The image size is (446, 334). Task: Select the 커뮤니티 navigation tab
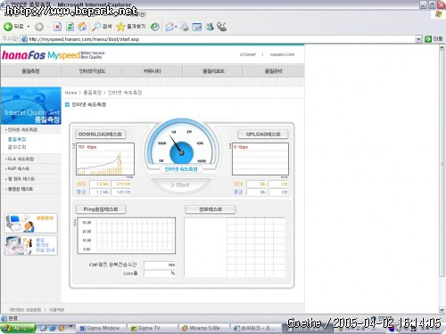pos(153,71)
